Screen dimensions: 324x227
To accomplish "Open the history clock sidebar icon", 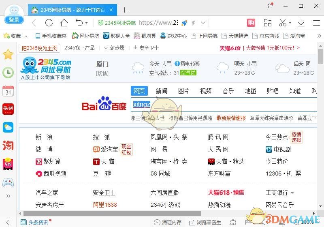I will pyautogui.click(x=8, y=73).
